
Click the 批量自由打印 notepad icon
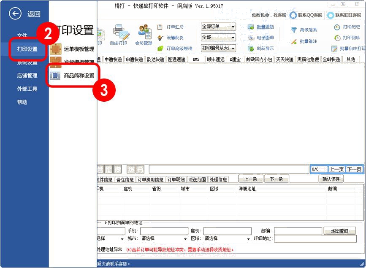coord(334,49)
